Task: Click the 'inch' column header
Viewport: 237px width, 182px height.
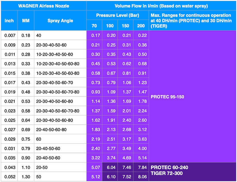Action: pos(9,21)
